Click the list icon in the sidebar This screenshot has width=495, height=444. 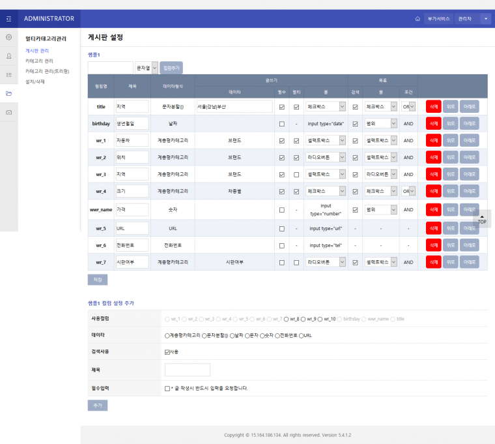8,75
